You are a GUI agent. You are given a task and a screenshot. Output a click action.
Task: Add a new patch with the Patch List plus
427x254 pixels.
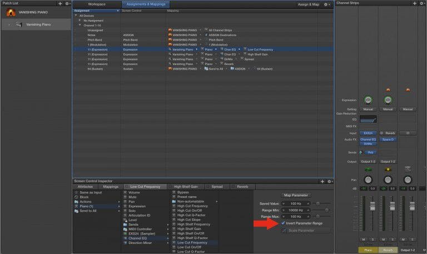[60, 3]
